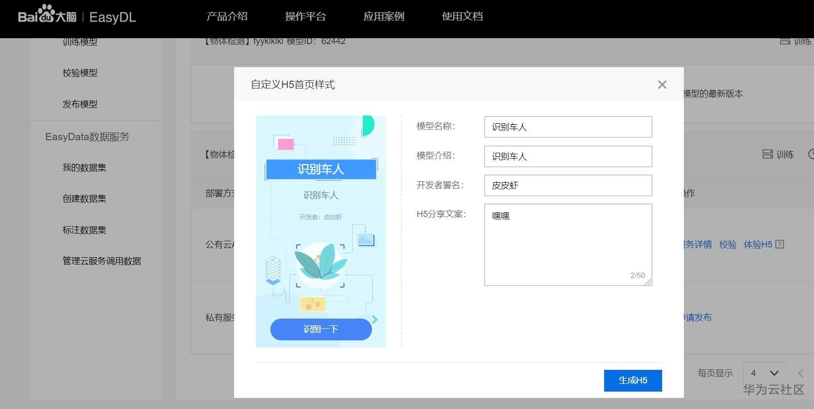Open the 应用案例 menu
This screenshot has height=409, width=814.
point(384,16)
